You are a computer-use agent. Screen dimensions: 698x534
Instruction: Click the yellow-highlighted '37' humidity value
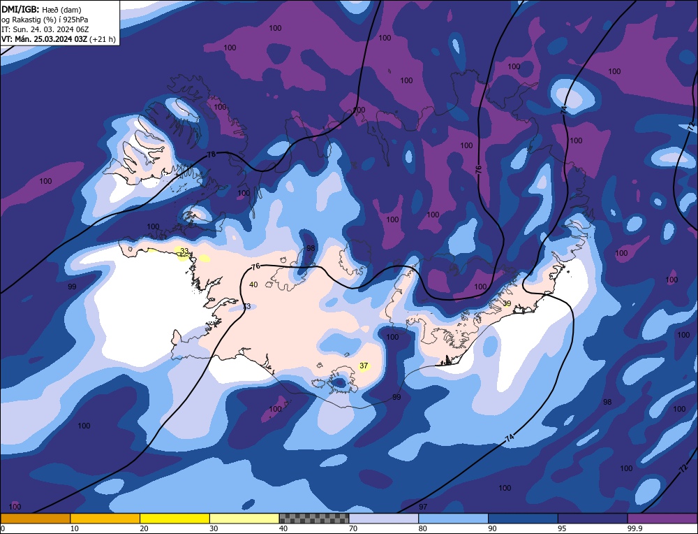pyautogui.click(x=364, y=366)
